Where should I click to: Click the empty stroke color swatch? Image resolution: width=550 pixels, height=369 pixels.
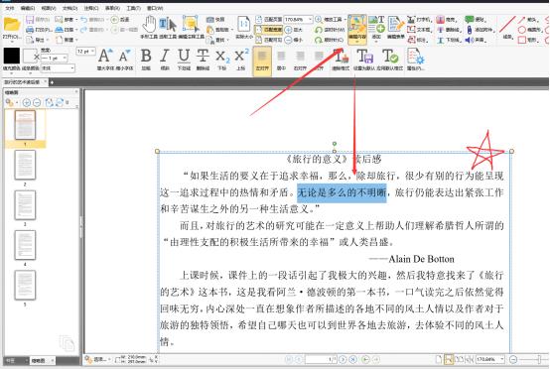point(31,57)
